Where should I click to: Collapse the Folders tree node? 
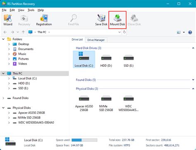click(x=3, y=39)
